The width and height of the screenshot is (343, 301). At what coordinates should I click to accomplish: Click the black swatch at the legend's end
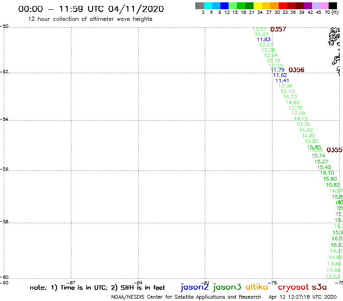click(332, 6)
